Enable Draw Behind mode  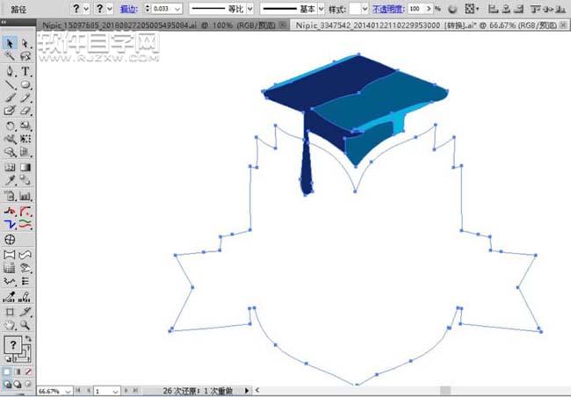pyautogui.click(x=17, y=384)
